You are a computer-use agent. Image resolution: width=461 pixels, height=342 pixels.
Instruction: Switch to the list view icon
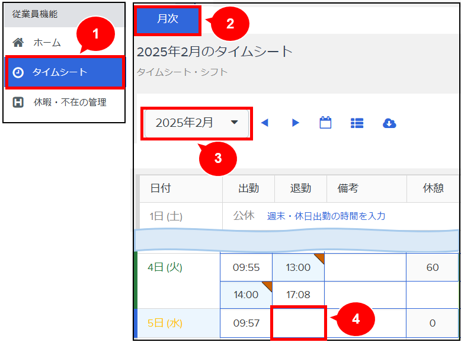pyautogui.click(x=357, y=123)
